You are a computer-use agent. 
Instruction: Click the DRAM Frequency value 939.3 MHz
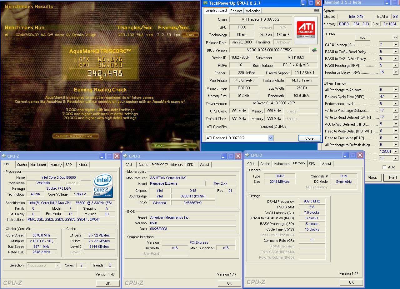pyautogui.click(x=312, y=202)
